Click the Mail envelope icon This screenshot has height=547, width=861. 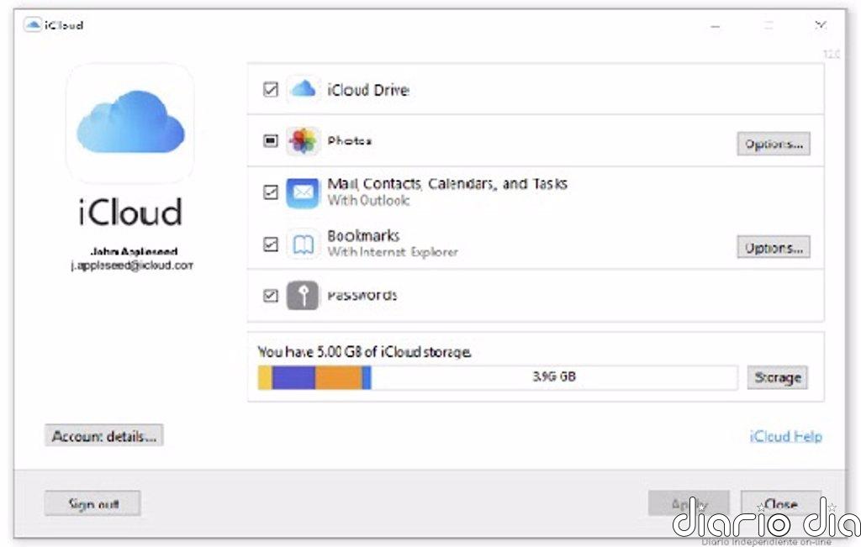pos(303,192)
